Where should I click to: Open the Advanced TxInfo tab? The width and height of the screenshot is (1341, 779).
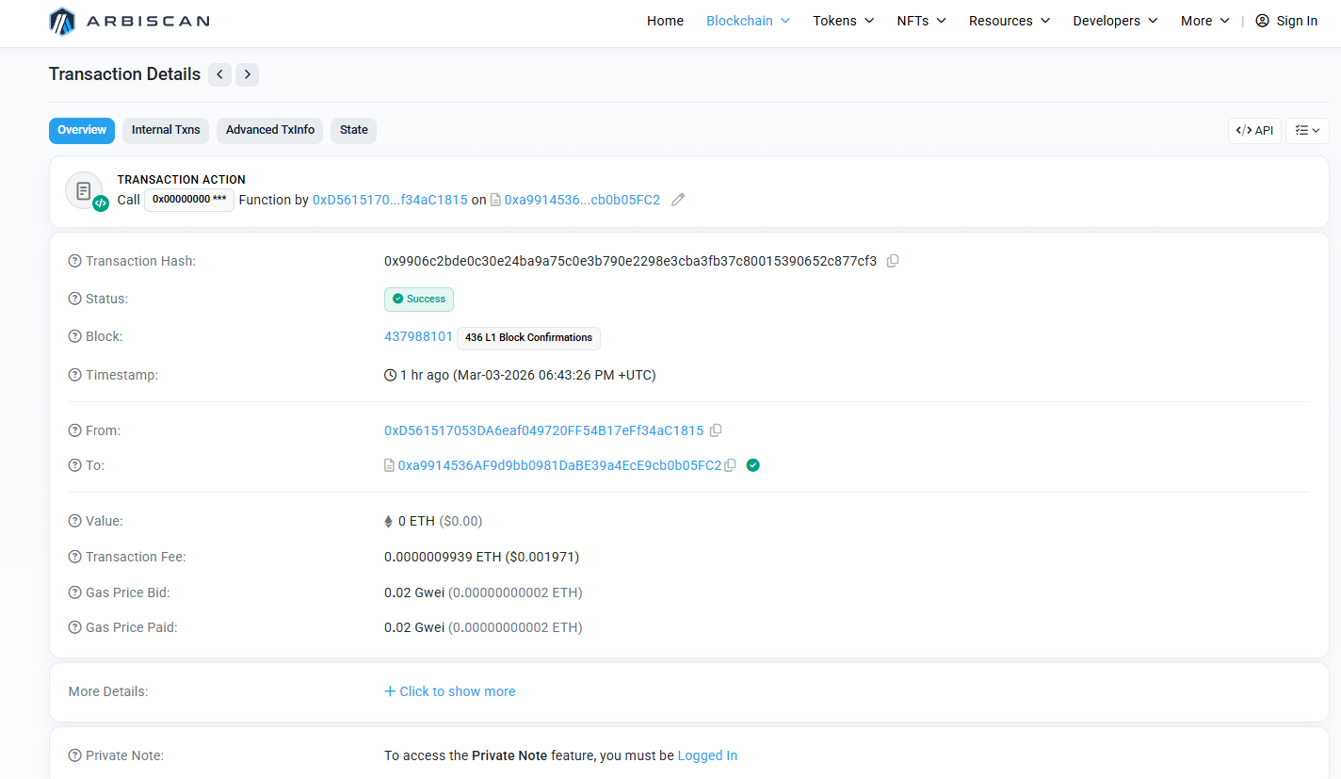(270, 130)
